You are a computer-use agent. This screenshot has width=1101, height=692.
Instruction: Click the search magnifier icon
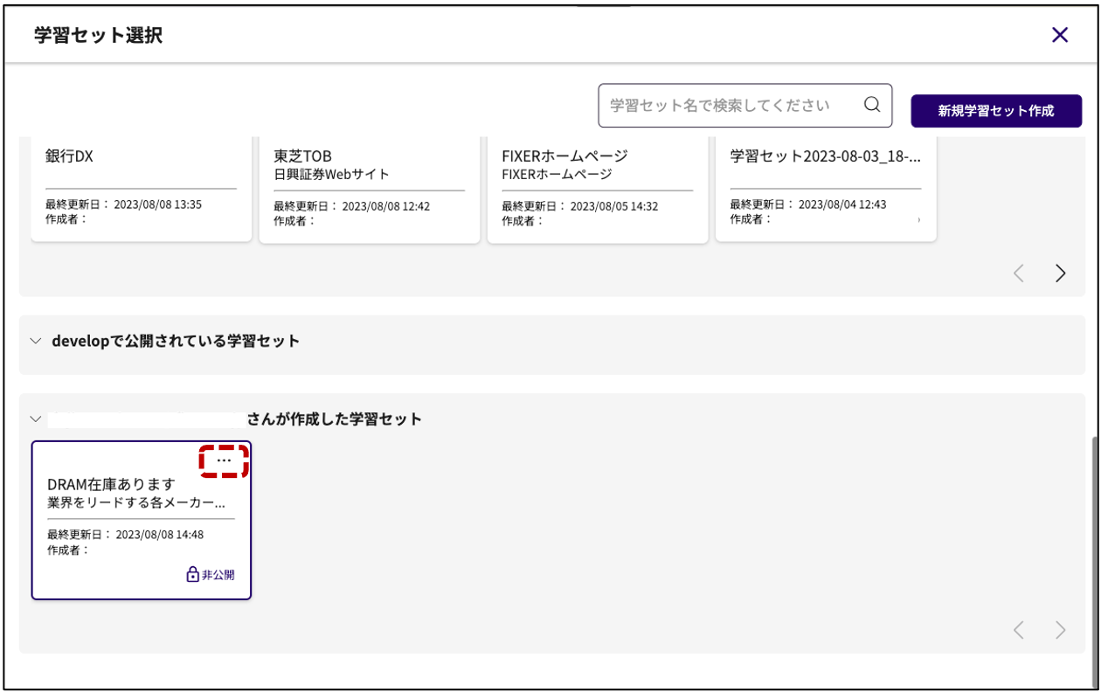pos(871,105)
